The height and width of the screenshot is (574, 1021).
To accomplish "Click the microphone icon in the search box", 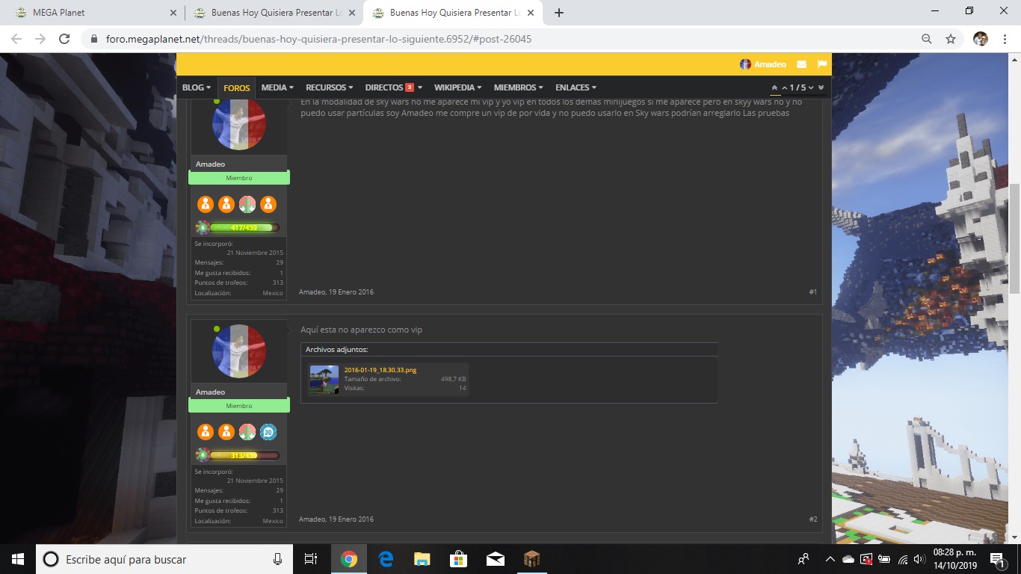I will pyautogui.click(x=277, y=559).
